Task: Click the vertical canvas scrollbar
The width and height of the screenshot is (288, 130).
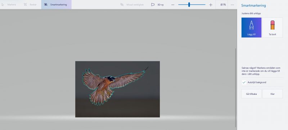Action: pos(235,88)
